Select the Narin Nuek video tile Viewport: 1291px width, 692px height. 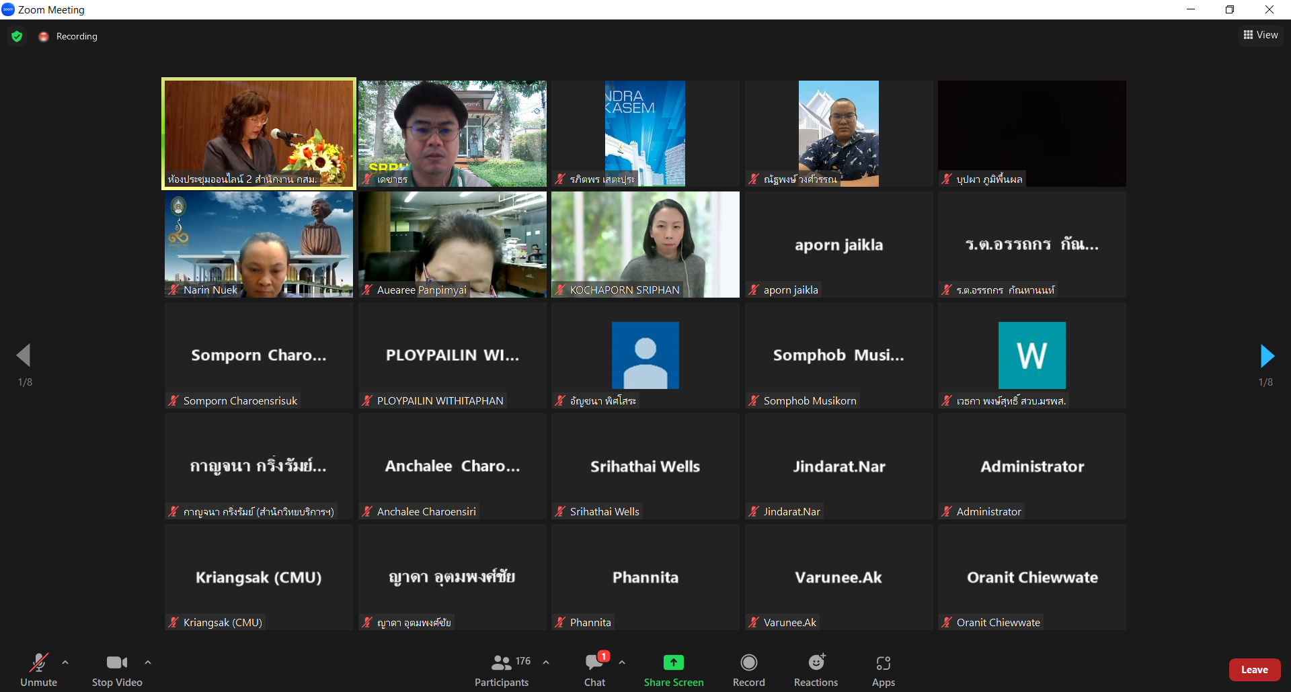[259, 245]
